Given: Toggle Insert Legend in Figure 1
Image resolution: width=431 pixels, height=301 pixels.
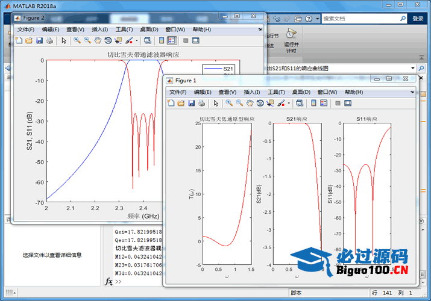Looking at the screenshot, I should tap(324, 103).
